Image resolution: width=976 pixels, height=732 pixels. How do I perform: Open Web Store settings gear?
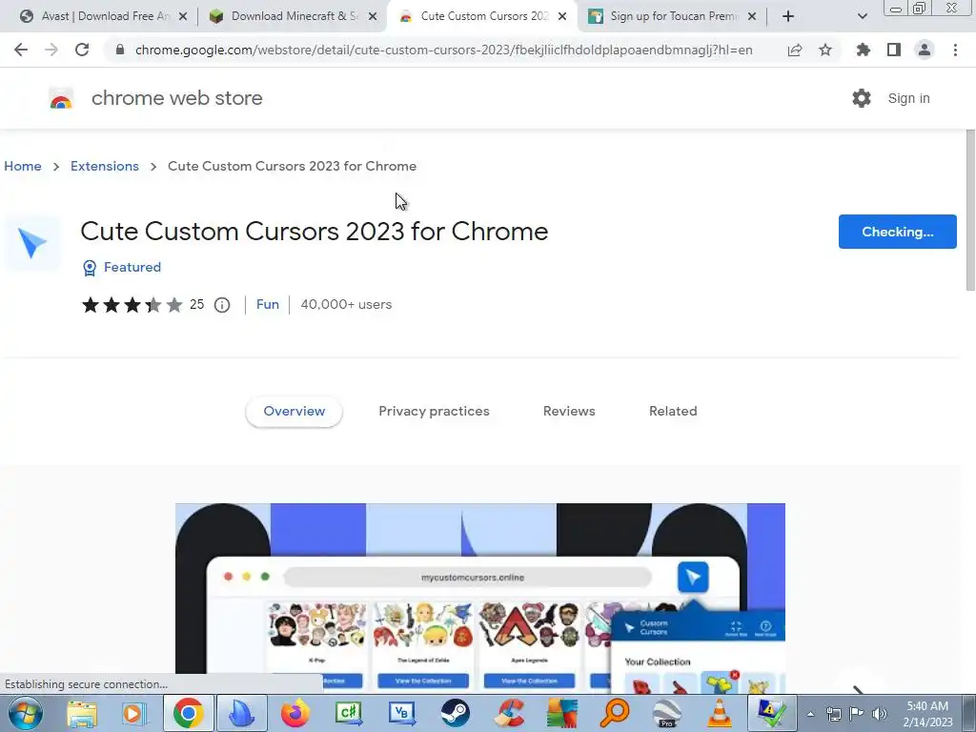[x=862, y=98]
